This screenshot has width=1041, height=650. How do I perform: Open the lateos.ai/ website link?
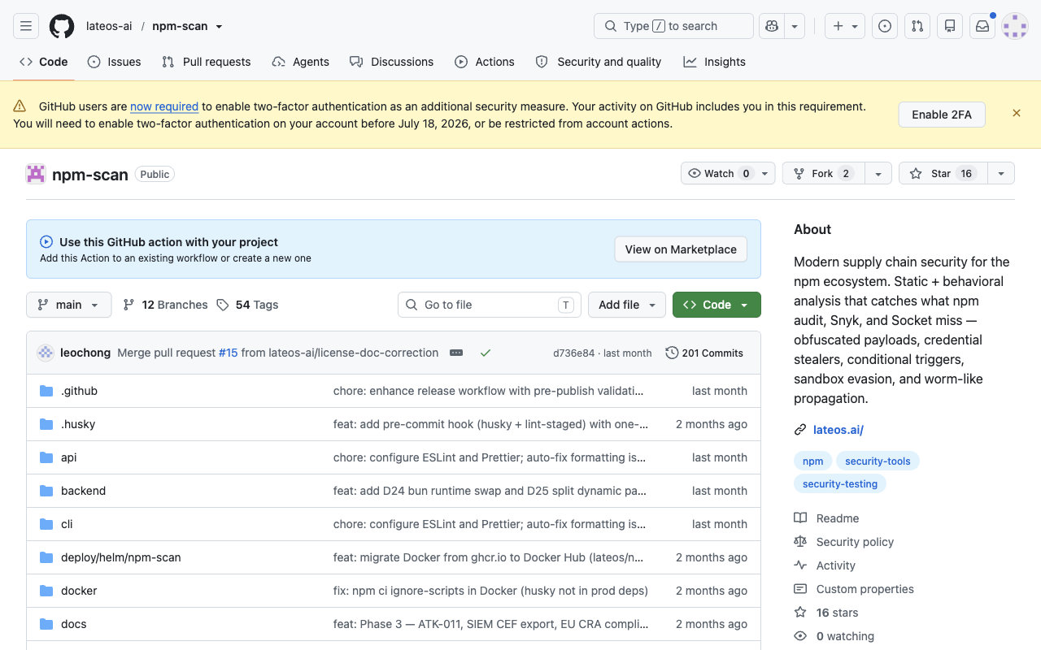[838, 430]
